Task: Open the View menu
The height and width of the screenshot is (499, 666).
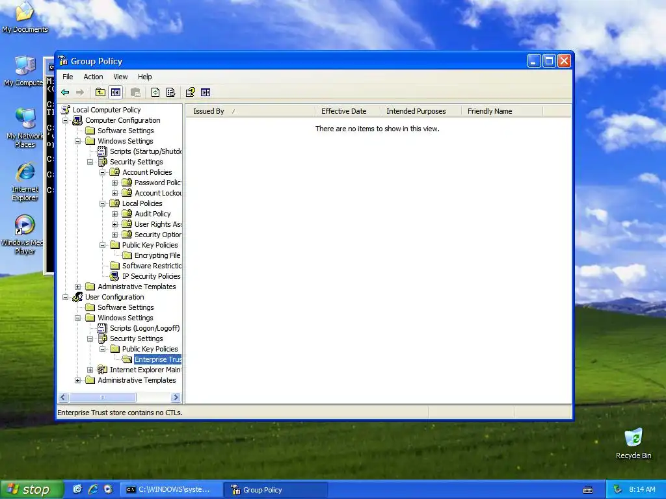Action: tap(120, 77)
